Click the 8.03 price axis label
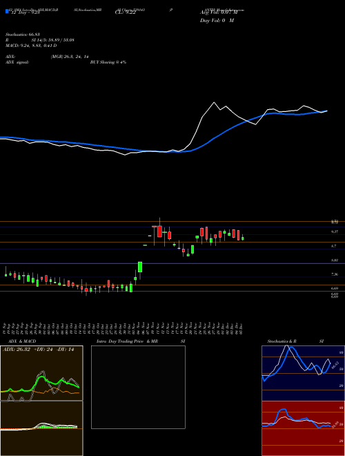Viewport: 345px width, 456px height. [334, 260]
